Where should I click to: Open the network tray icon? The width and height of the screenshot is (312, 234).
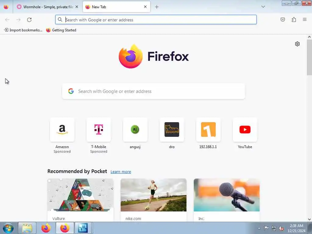(274, 229)
